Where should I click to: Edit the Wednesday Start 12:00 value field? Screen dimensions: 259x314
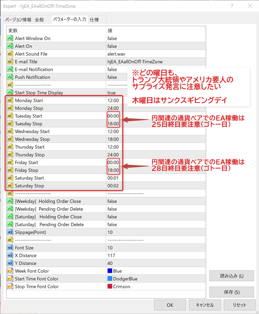click(x=113, y=132)
